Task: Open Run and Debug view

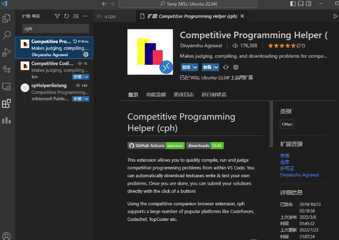Action: 6,52
